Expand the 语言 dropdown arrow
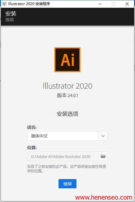 pos(103,136)
